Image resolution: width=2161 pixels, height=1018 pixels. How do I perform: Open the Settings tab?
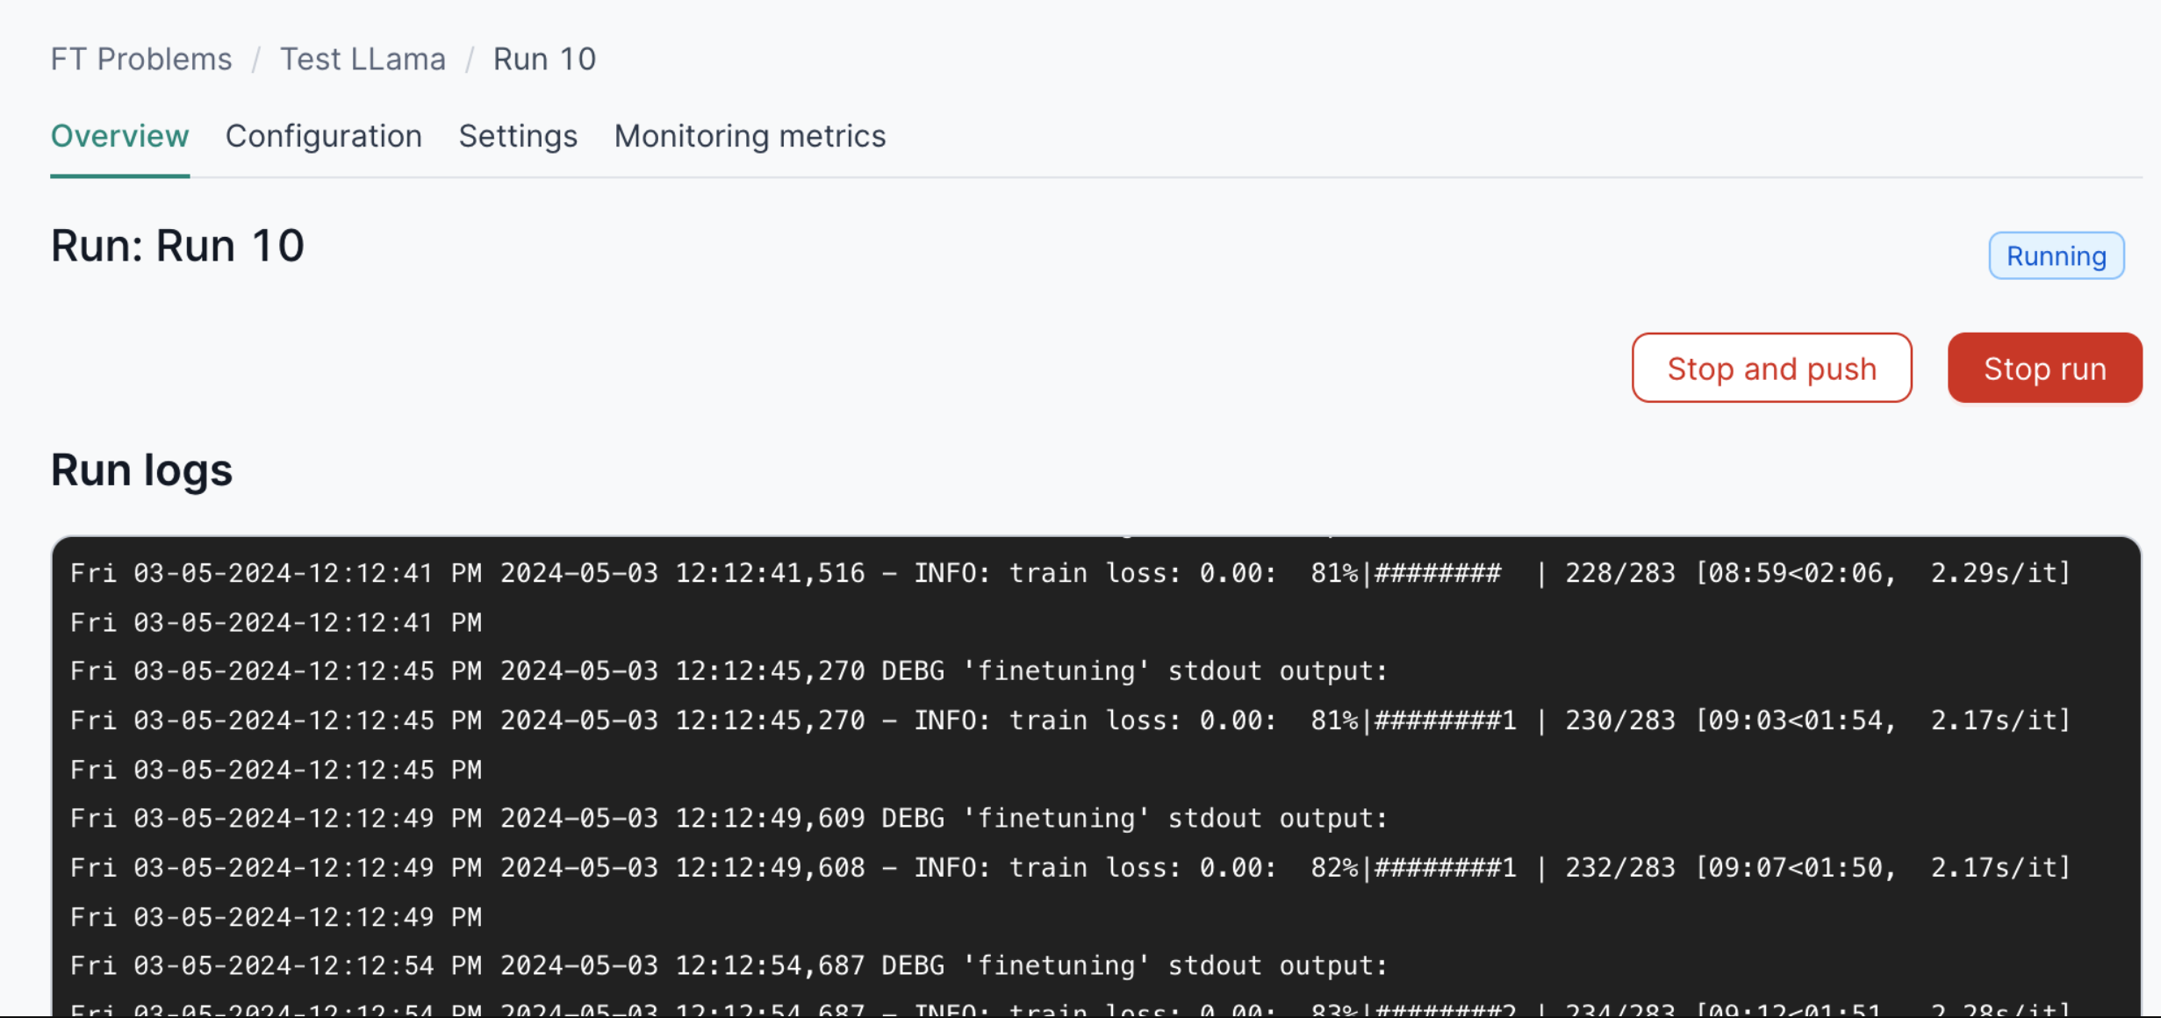(517, 136)
